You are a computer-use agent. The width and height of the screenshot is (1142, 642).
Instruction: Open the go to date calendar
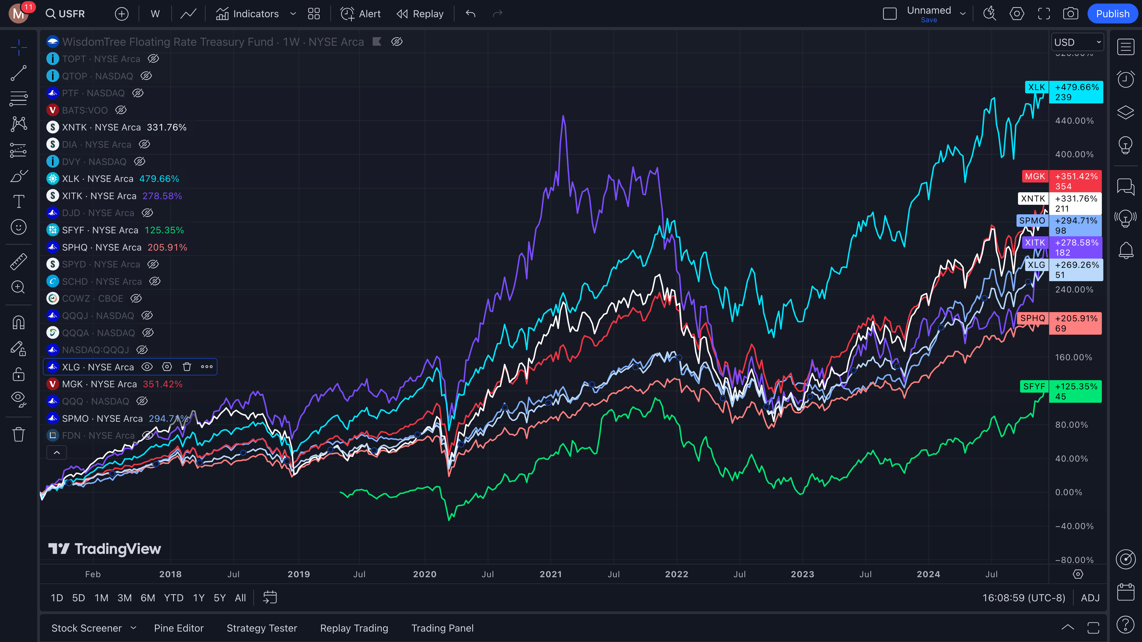(269, 597)
